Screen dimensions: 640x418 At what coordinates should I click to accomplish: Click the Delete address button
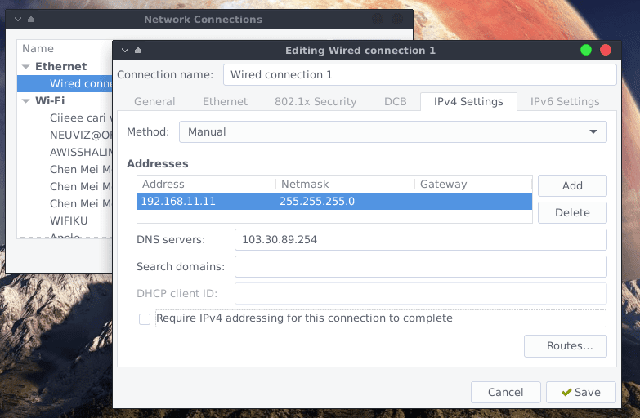point(572,212)
